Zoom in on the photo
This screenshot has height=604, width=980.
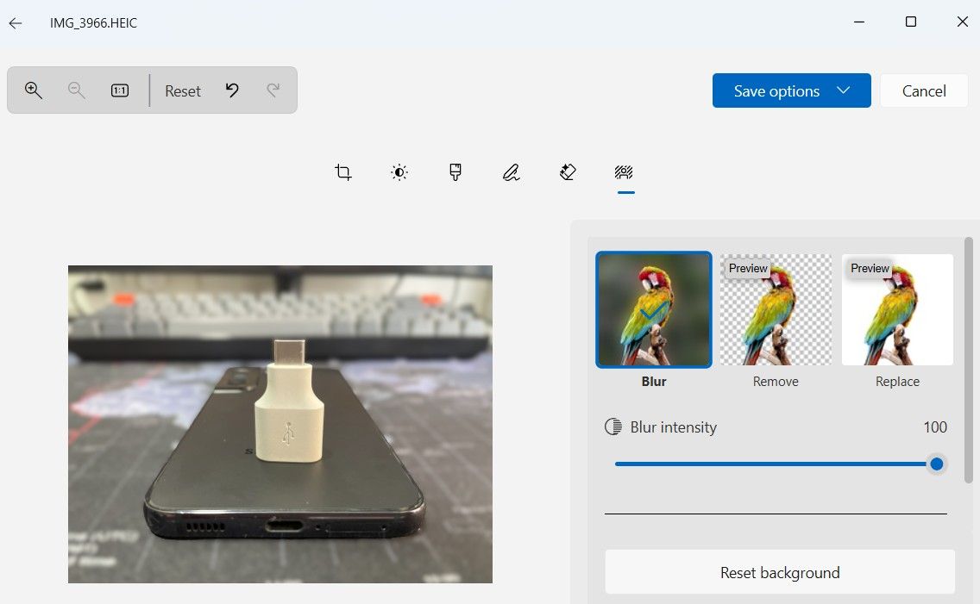[34, 90]
